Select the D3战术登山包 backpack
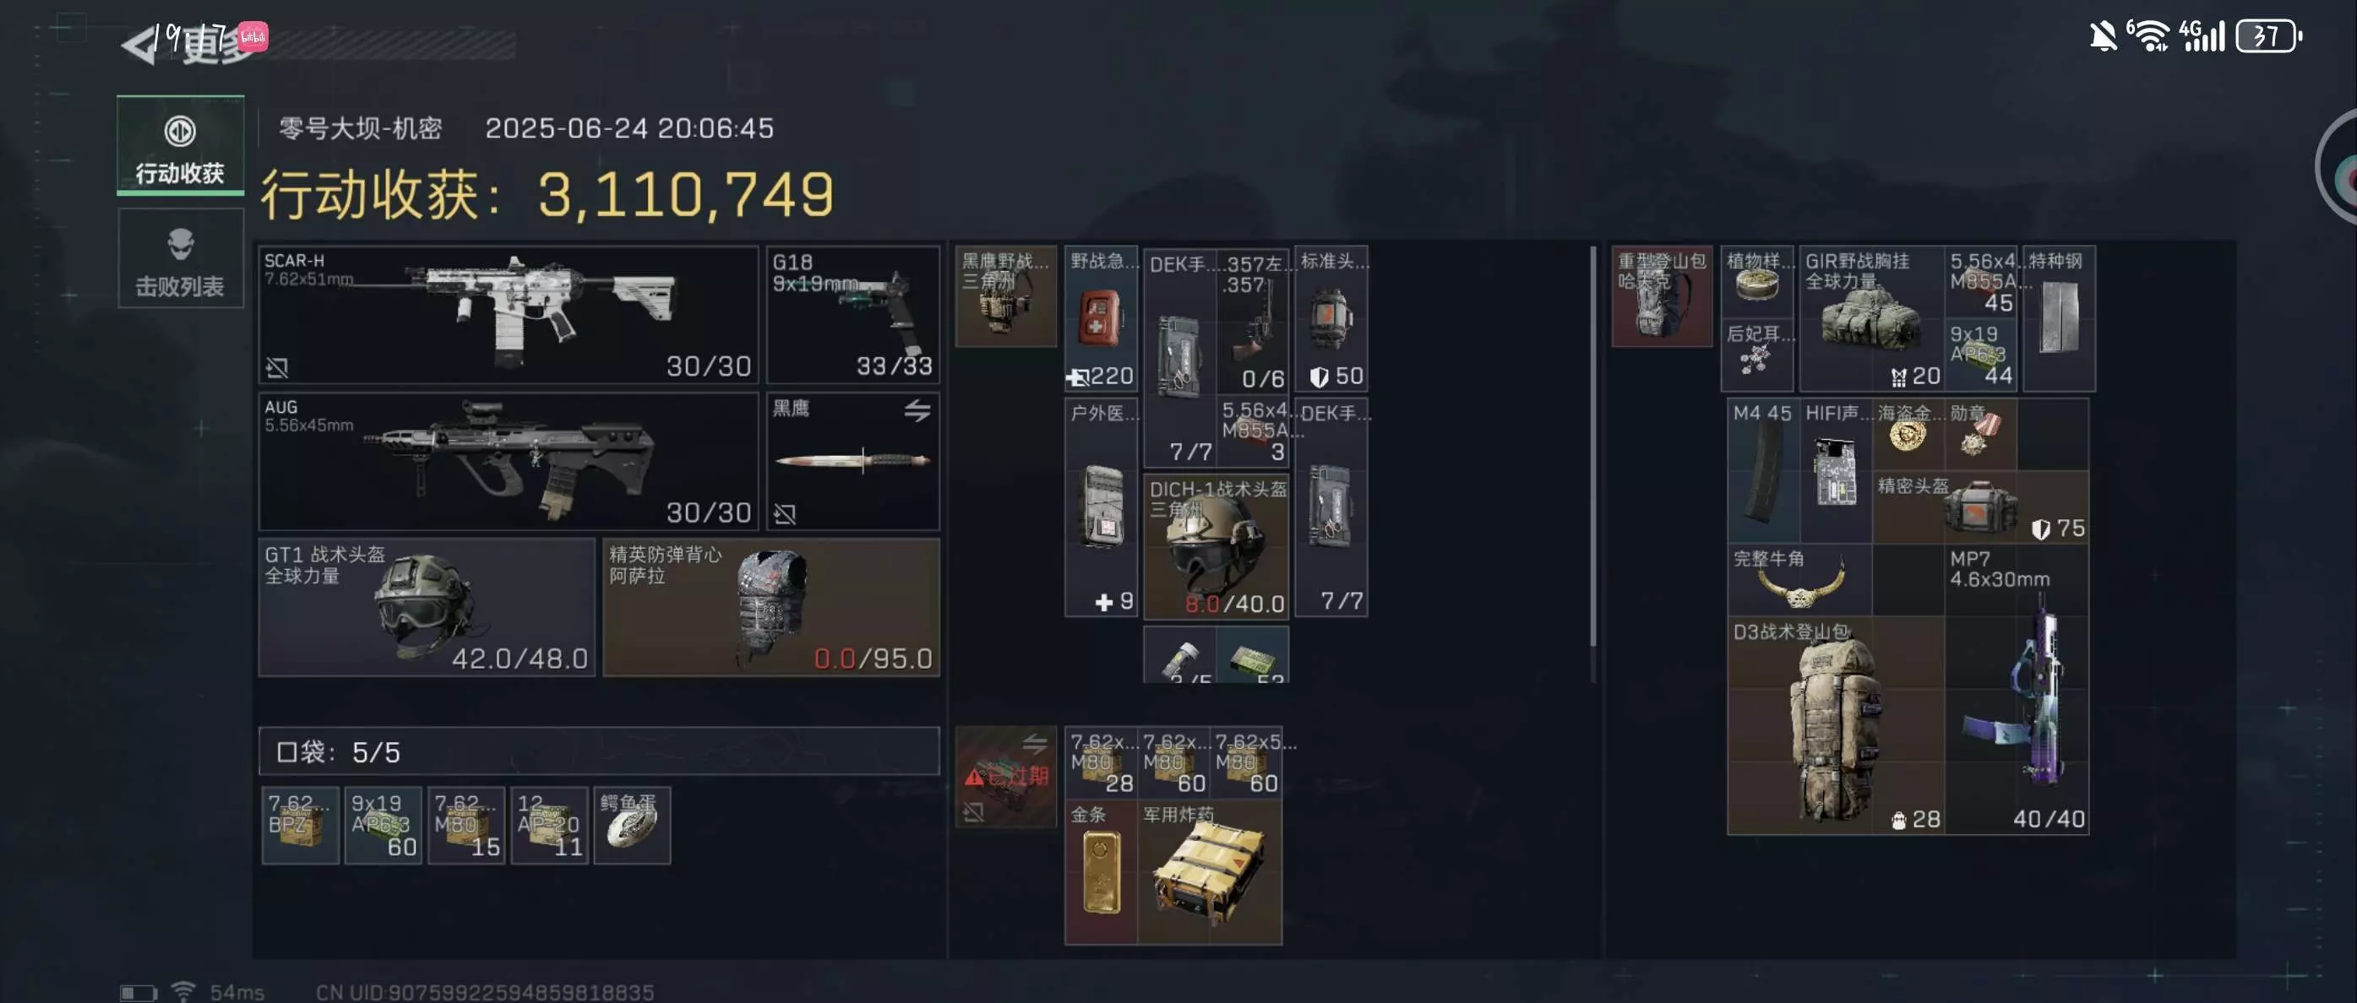This screenshot has width=2357, height=1003. pos(1836,725)
